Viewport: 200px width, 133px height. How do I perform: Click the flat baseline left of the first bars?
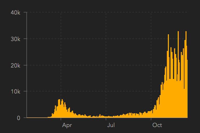coord(36,118)
